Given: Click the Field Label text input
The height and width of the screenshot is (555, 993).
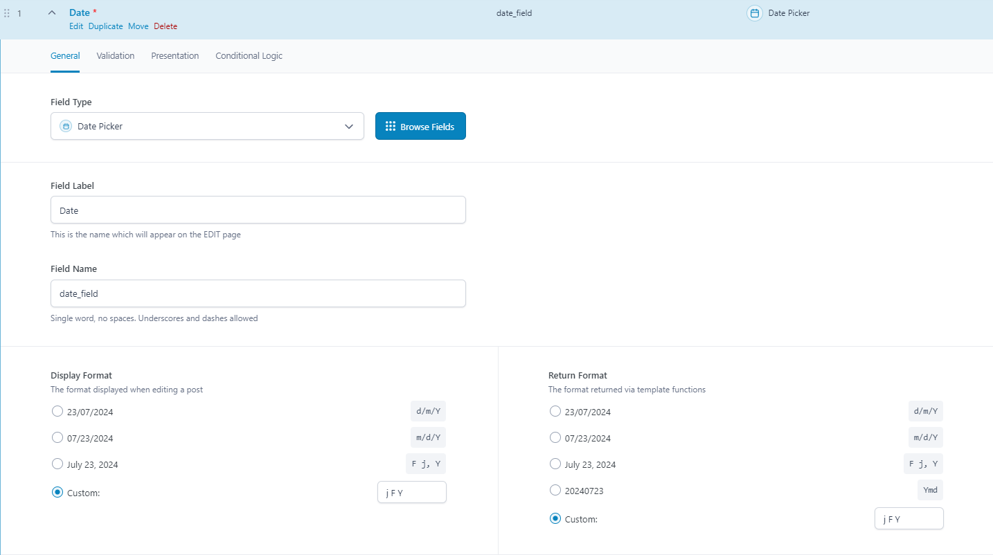Looking at the screenshot, I should (258, 210).
